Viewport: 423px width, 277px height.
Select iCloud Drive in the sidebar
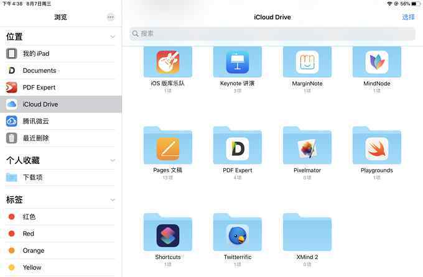(61, 104)
